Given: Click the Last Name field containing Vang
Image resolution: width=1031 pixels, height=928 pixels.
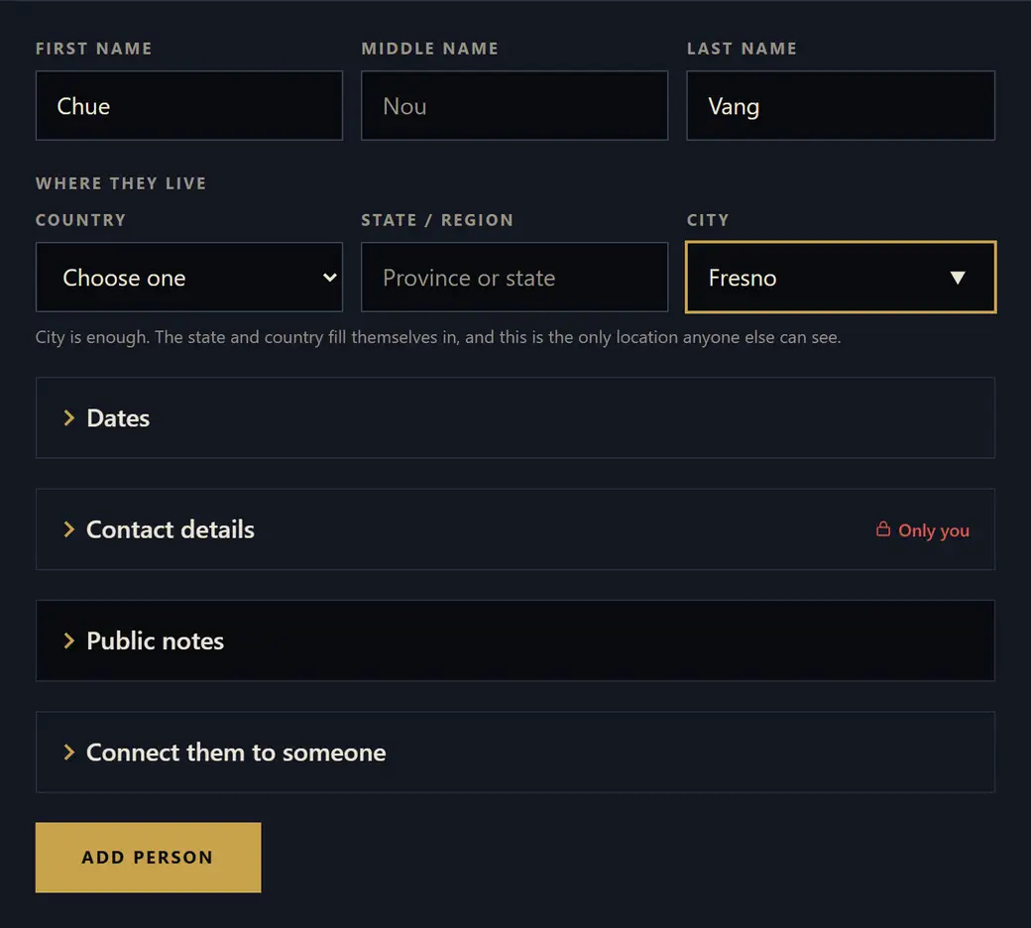Looking at the screenshot, I should [x=841, y=106].
